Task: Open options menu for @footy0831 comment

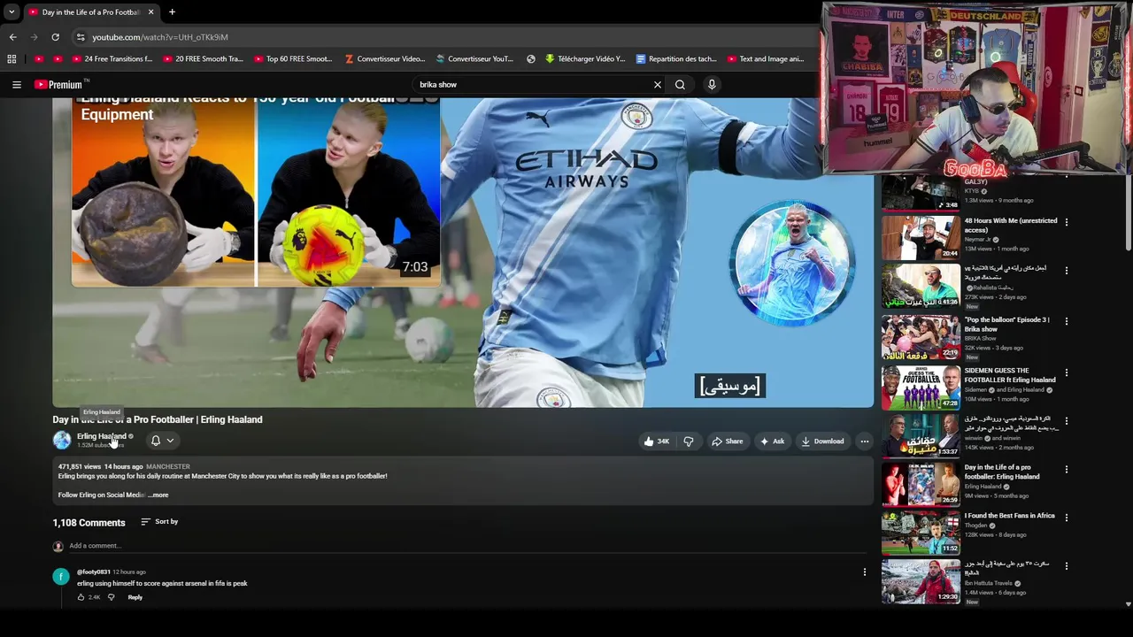Action: point(865,572)
